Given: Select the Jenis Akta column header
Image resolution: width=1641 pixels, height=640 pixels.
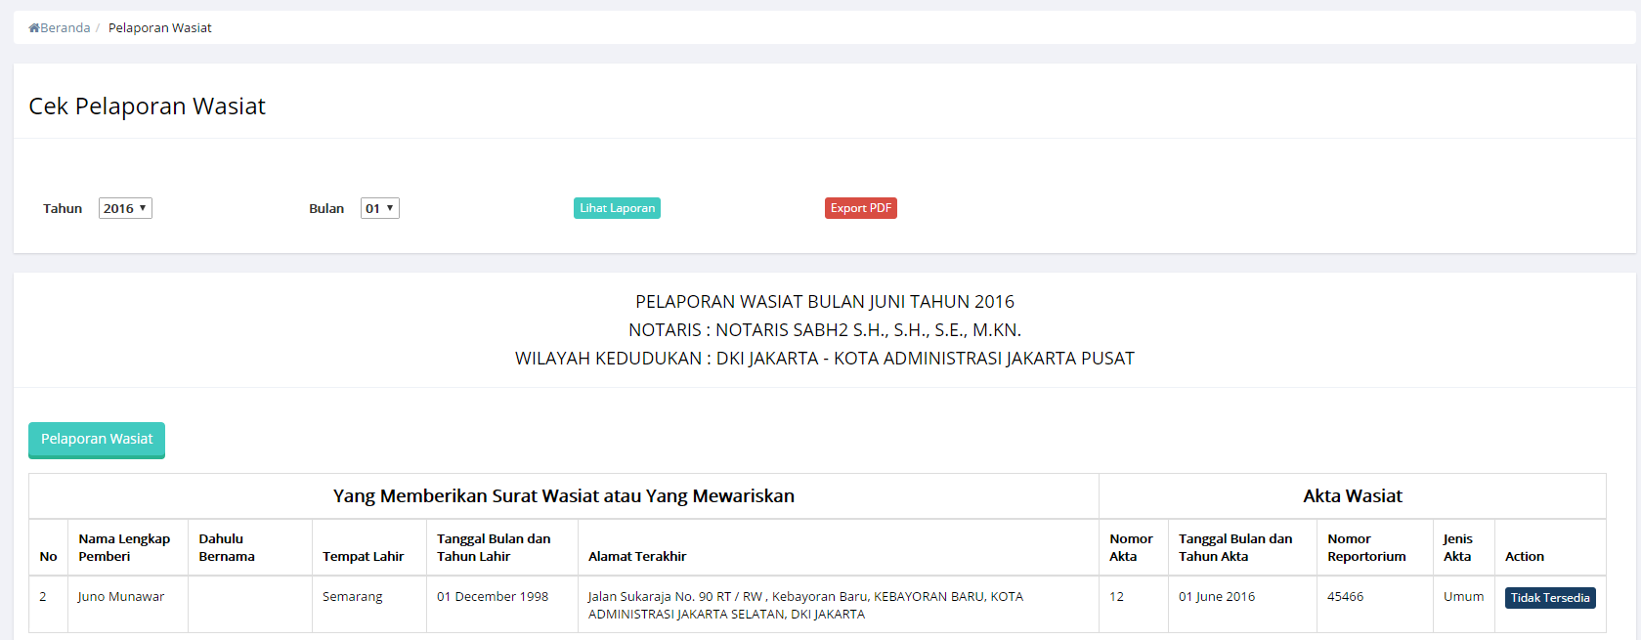Looking at the screenshot, I should click(x=1457, y=547).
